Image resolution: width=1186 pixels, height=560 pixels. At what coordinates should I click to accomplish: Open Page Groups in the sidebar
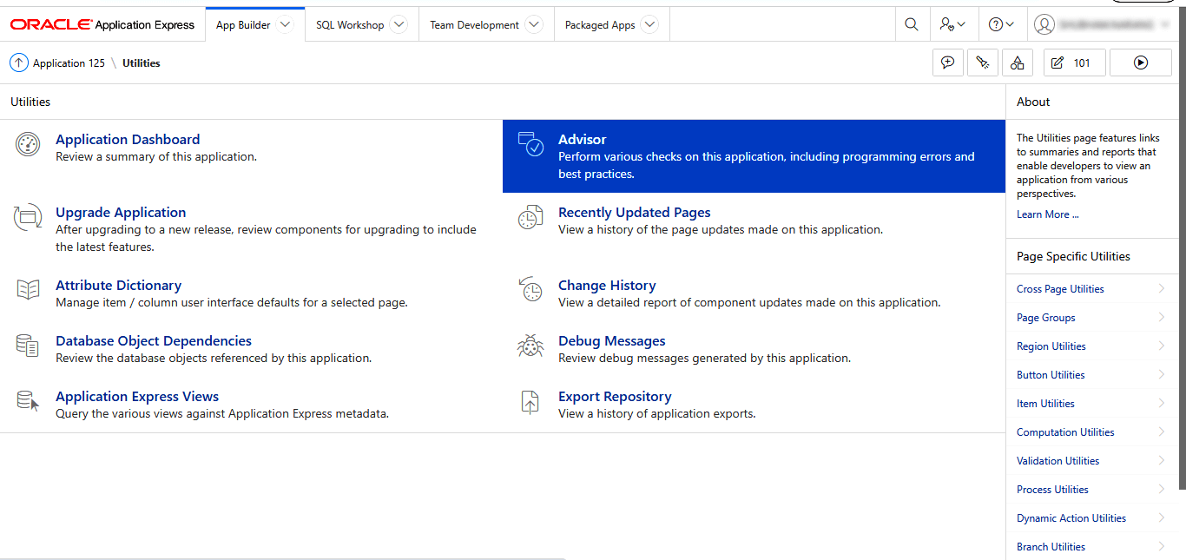pyautogui.click(x=1092, y=318)
